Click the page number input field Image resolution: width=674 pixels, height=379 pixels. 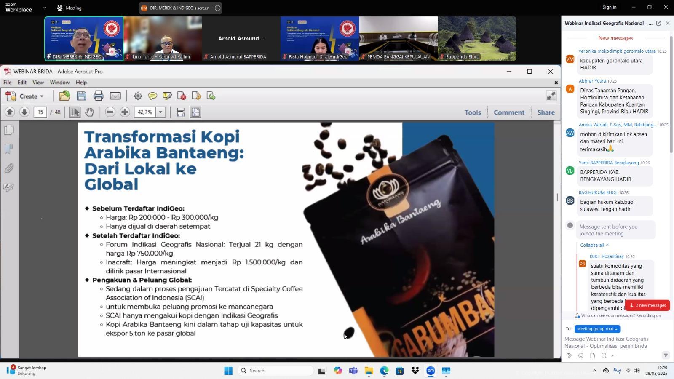pyautogui.click(x=40, y=112)
